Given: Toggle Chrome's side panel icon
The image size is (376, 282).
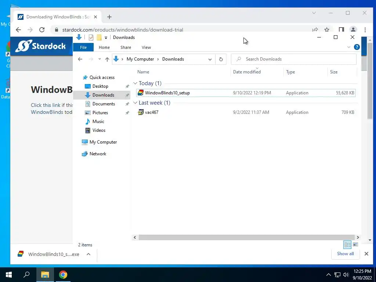Looking at the screenshot, I should tap(341, 30).
